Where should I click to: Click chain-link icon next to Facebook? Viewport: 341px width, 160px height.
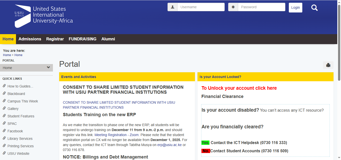[4, 131]
